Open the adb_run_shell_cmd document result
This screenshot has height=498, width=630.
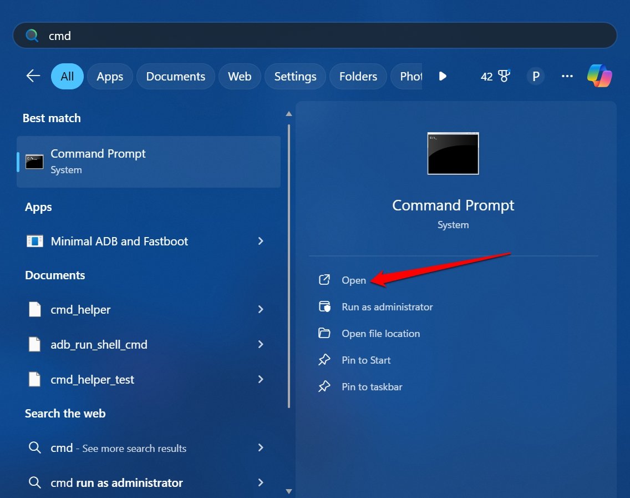149,344
